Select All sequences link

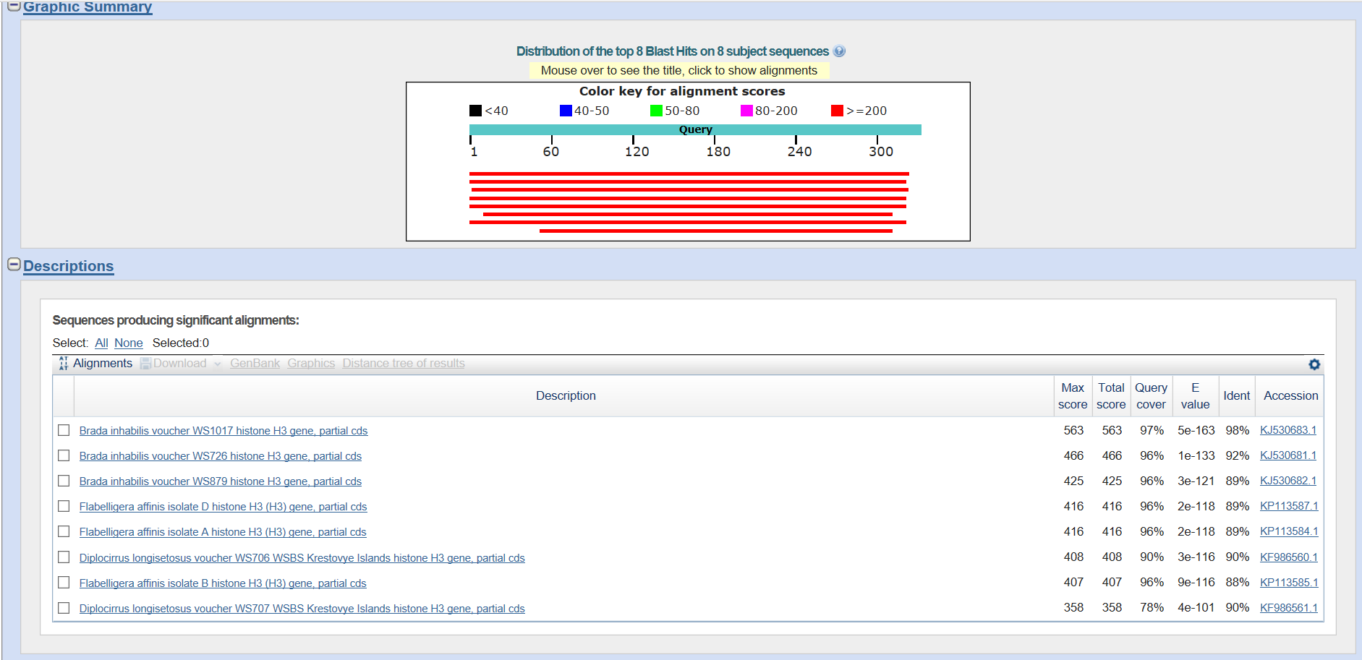pyautogui.click(x=101, y=343)
